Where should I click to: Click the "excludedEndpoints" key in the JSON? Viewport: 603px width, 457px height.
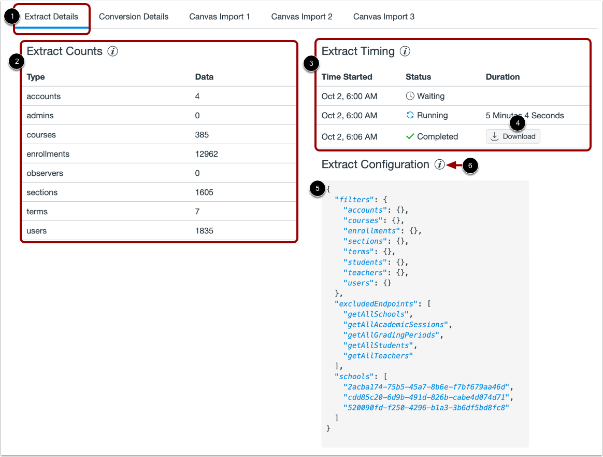pyautogui.click(x=376, y=304)
